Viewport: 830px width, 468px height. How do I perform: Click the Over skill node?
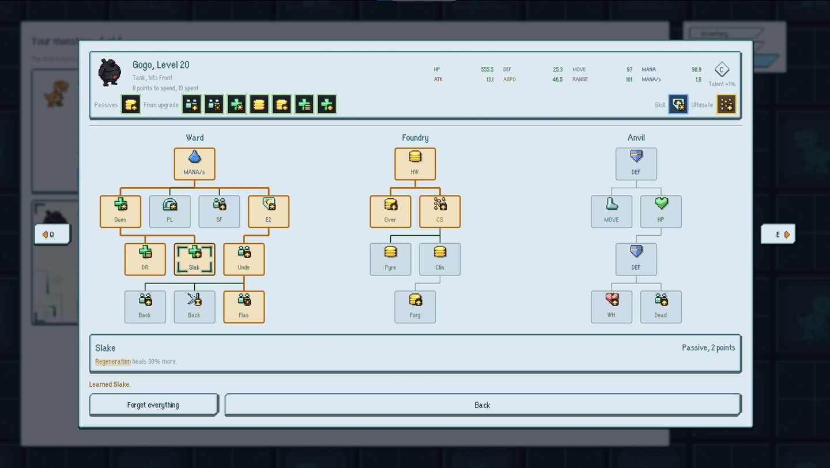[x=390, y=212]
